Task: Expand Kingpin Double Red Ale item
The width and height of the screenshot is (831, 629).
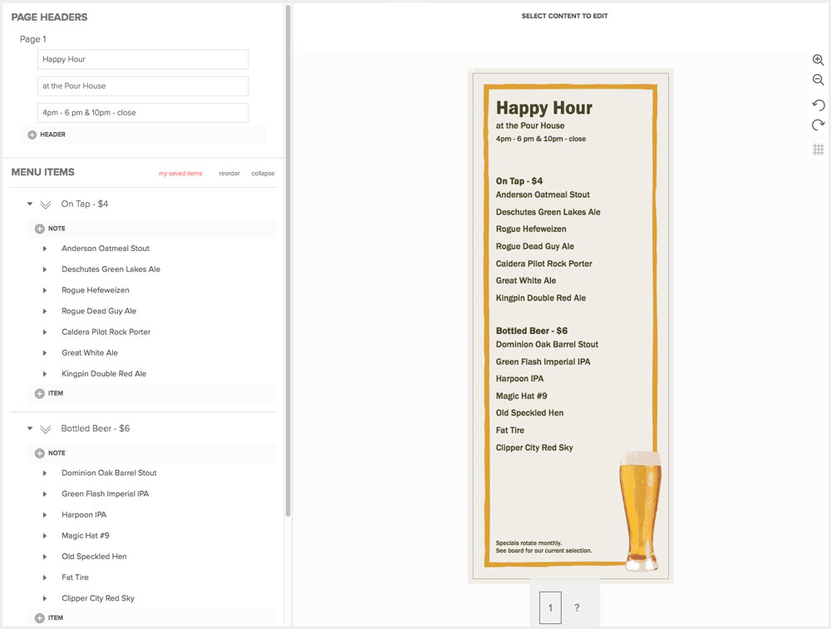Action: (x=45, y=374)
